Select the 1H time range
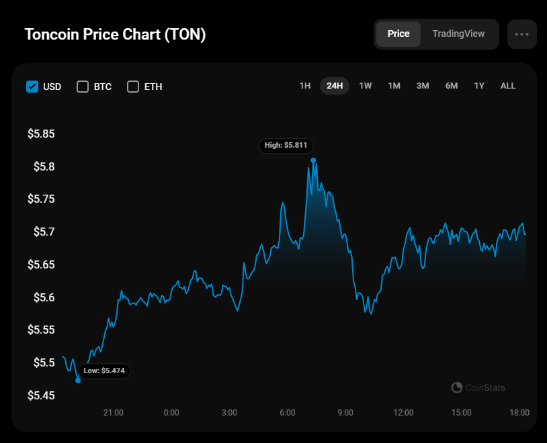Viewport: 547px width, 443px height. [x=305, y=86]
